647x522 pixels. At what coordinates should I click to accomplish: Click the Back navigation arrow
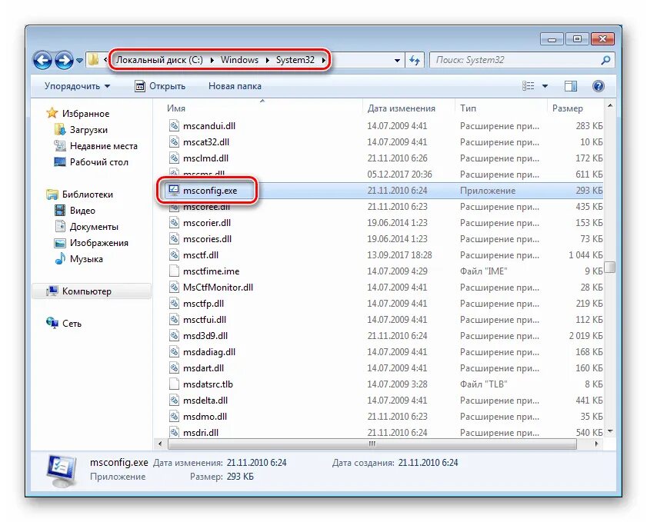[x=44, y=60]
